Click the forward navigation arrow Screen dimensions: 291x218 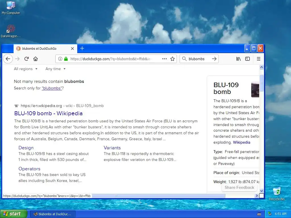17,59
